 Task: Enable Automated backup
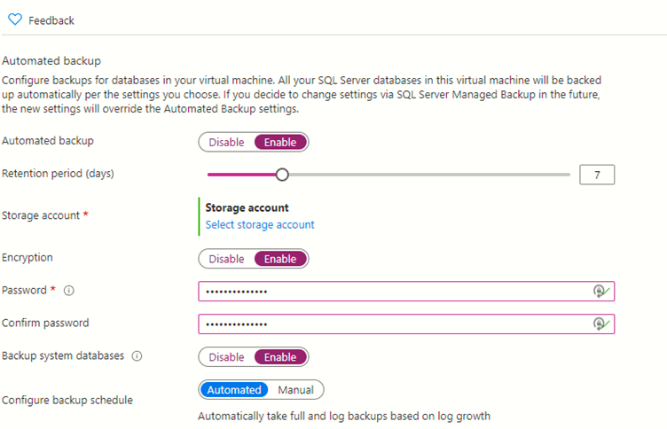point(280,142)
